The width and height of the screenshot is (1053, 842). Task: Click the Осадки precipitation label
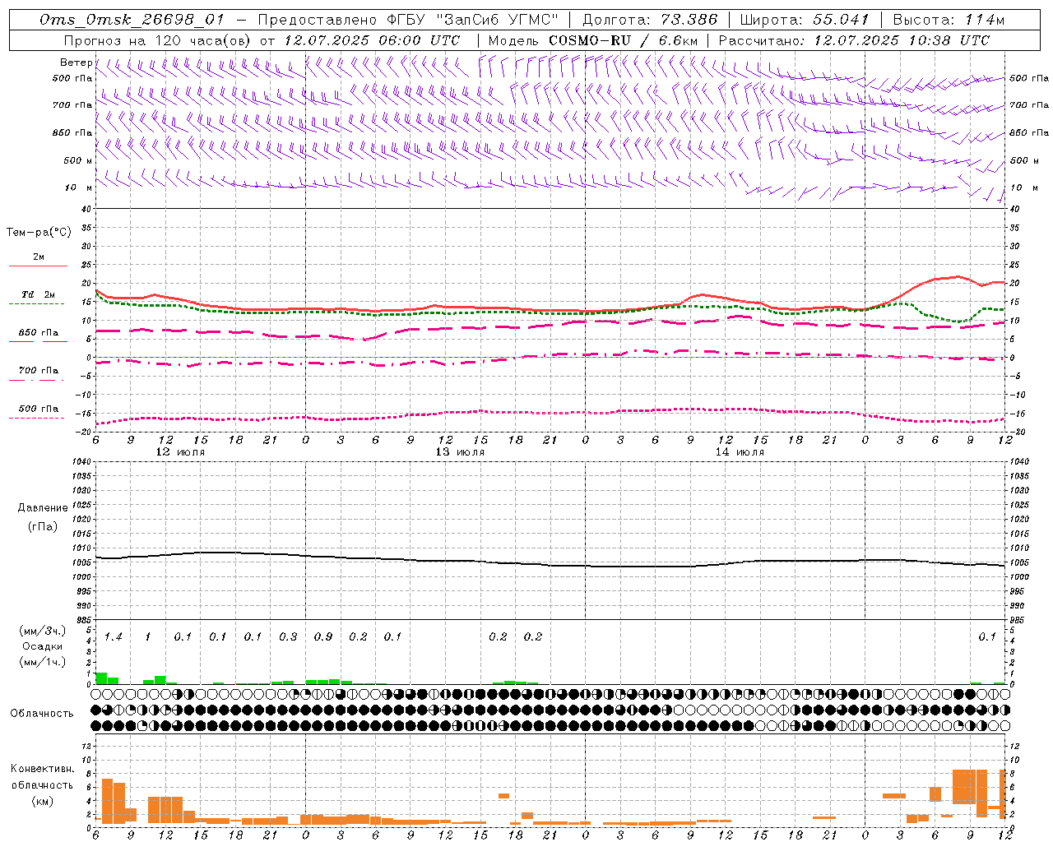point(43,646)
